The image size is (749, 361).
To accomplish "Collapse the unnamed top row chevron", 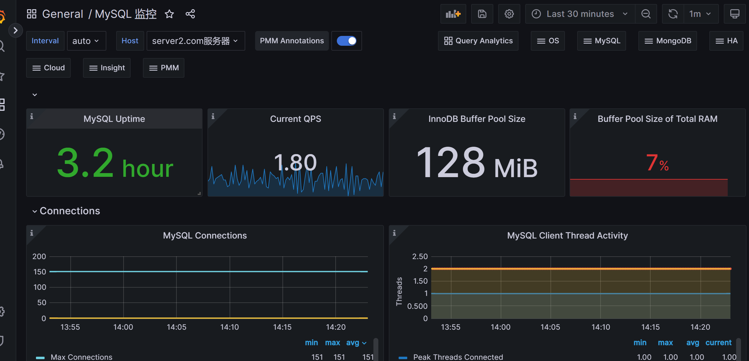I will point(35,95).
